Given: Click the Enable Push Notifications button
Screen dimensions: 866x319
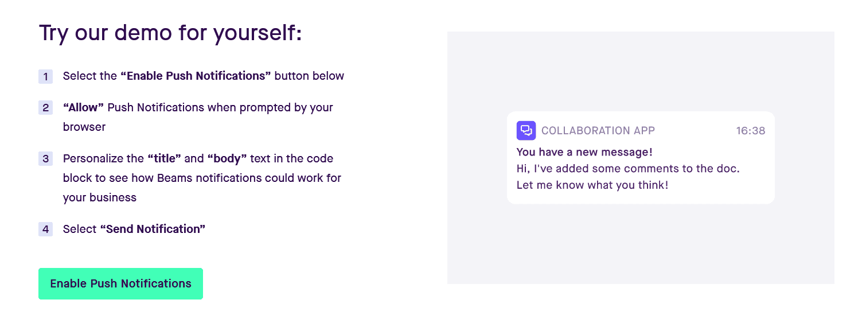Looking at the screenshot, I should [120, 283].
